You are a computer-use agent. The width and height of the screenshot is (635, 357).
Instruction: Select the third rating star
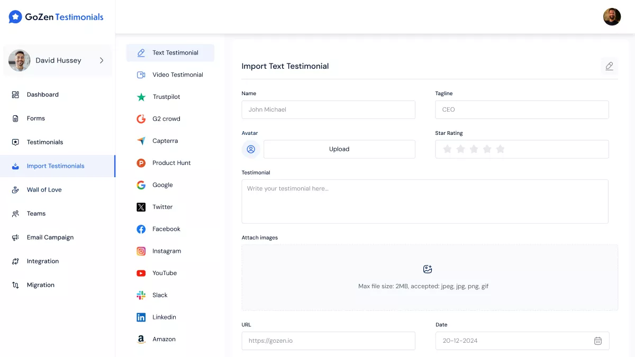pyautogui.click(x=474, y=149)
